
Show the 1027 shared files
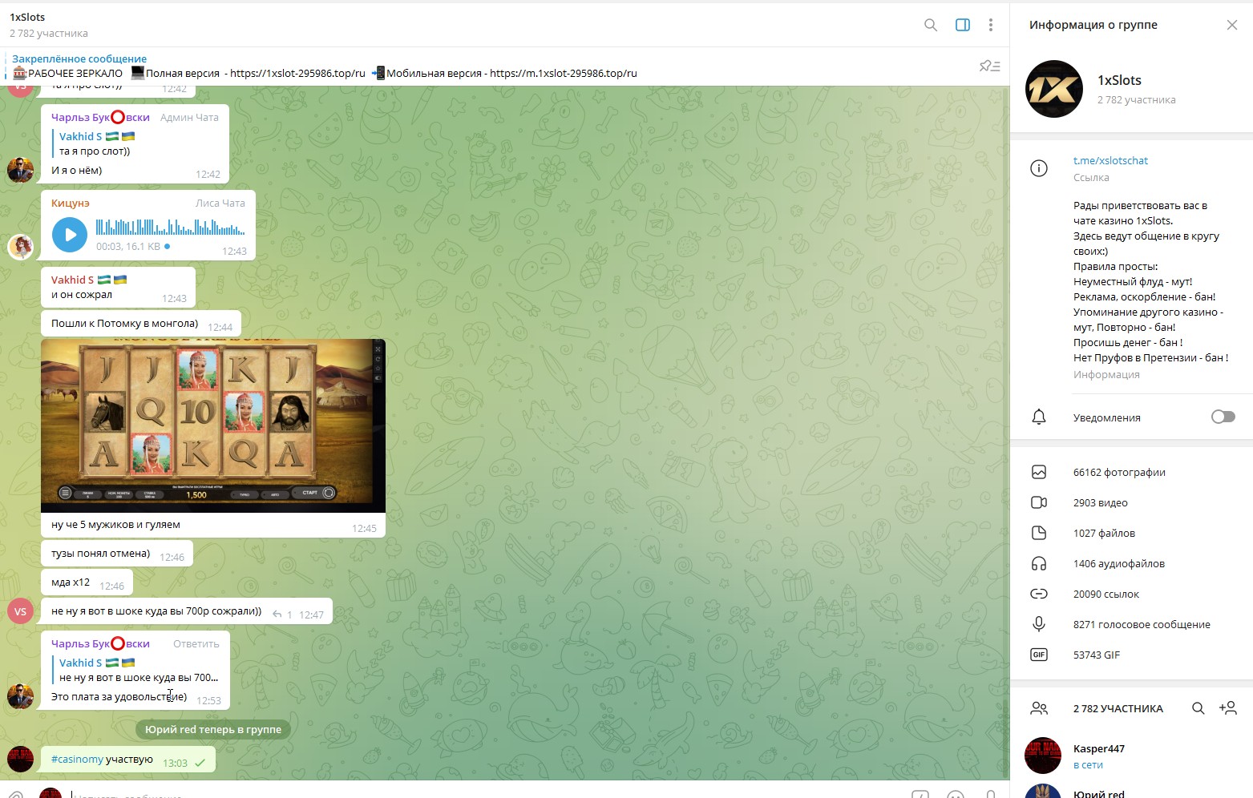1104,533
